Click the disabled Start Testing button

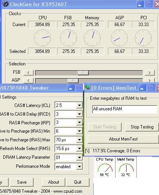pos(105,127)
